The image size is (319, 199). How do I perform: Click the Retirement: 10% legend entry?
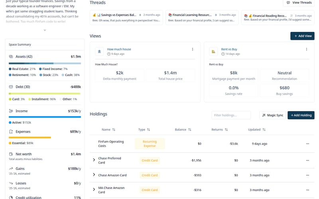pyautogui.click(x=22, y=75)
